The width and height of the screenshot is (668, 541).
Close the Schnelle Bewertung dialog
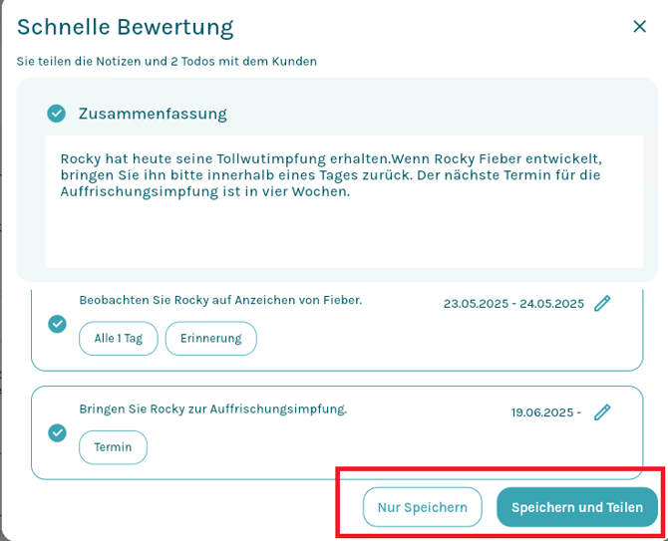[640, 27]
